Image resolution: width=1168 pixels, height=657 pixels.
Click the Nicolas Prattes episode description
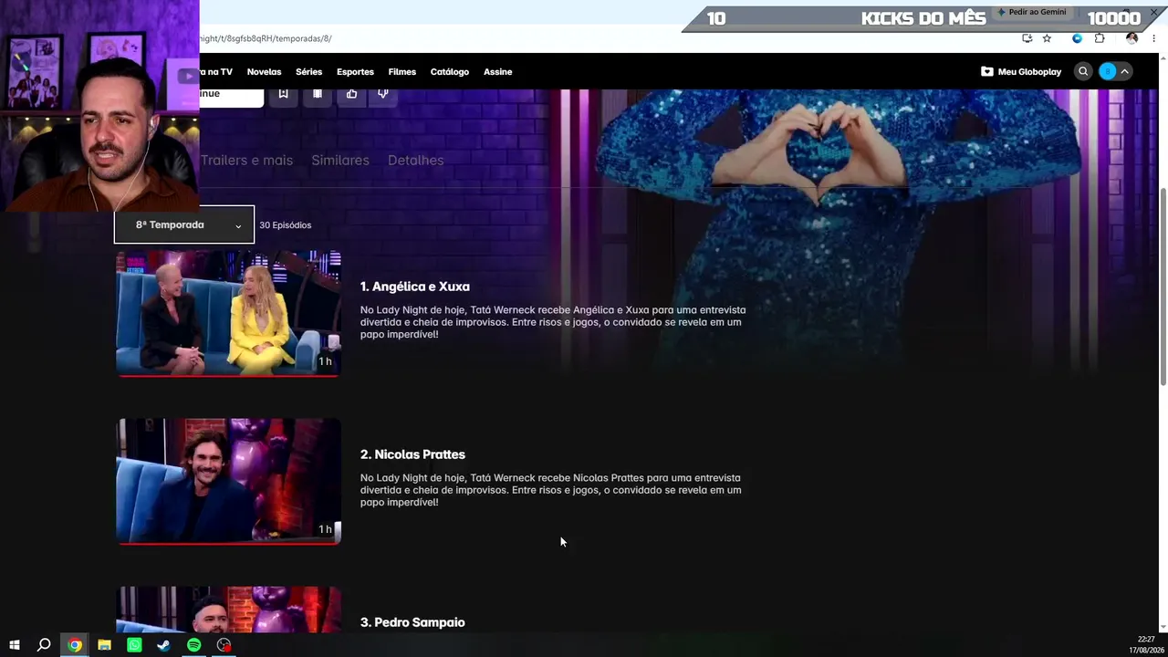[550, 490]
